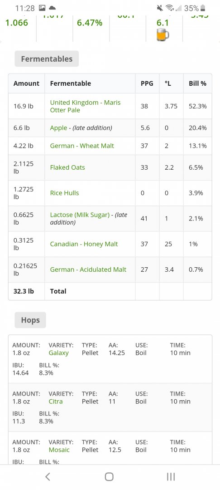
Task: Tap the cloud icon in the status bar
Action: pyautogui.click(x=53, y=8)
